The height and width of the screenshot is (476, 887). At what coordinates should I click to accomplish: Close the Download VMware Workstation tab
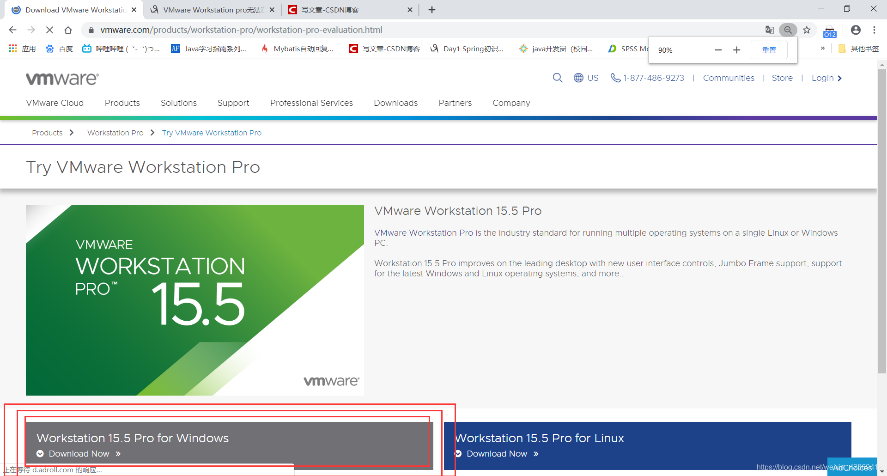(x=134, y=10)
